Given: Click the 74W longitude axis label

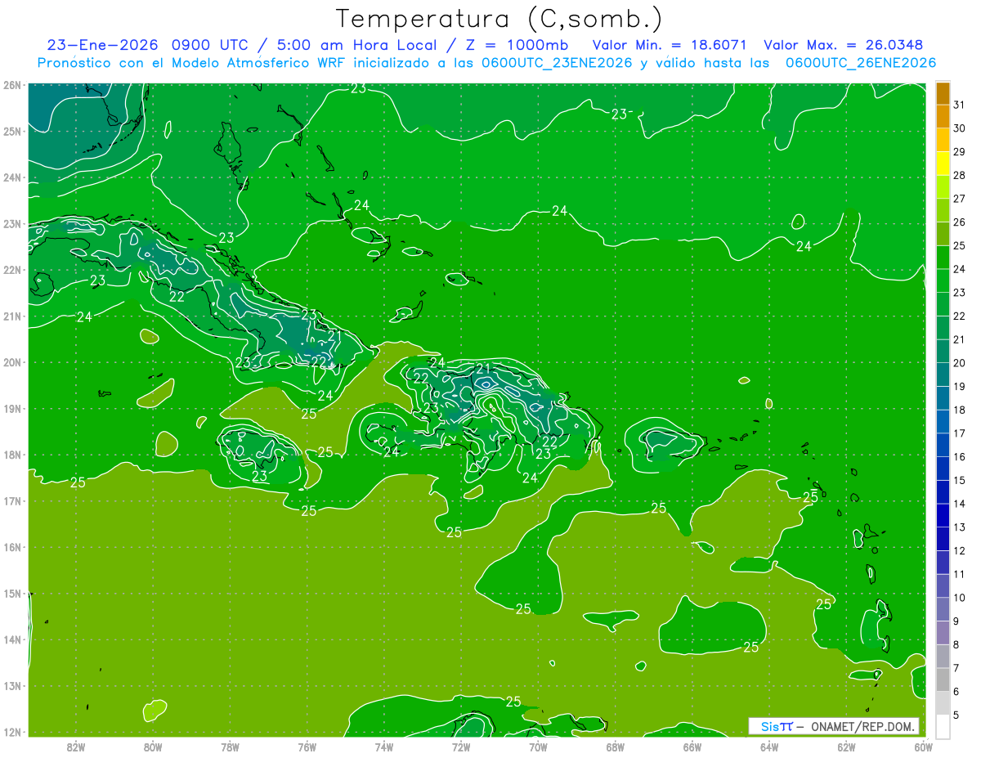Looking at the screenshot, I should coord(383,747).
